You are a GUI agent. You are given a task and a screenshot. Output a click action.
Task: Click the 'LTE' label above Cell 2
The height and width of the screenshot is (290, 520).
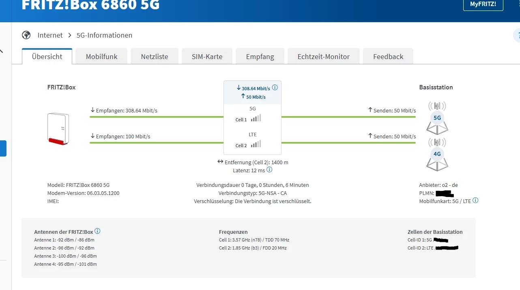pyautogui.click(x=252, y=134)
